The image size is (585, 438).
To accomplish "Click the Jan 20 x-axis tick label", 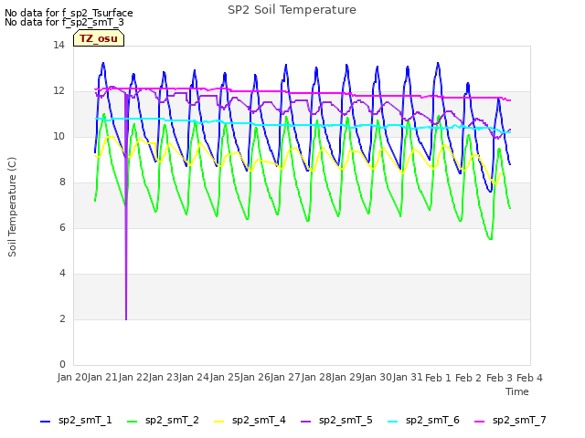I will coord(72,378).
